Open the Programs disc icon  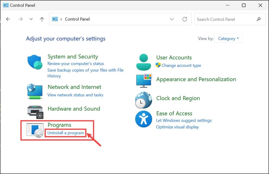(x=35, y=130)
